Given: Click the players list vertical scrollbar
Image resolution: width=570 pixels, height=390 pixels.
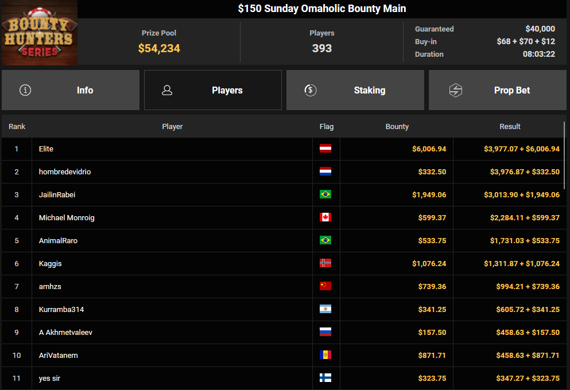Looking at the screenshot, I should click(565, 155).
